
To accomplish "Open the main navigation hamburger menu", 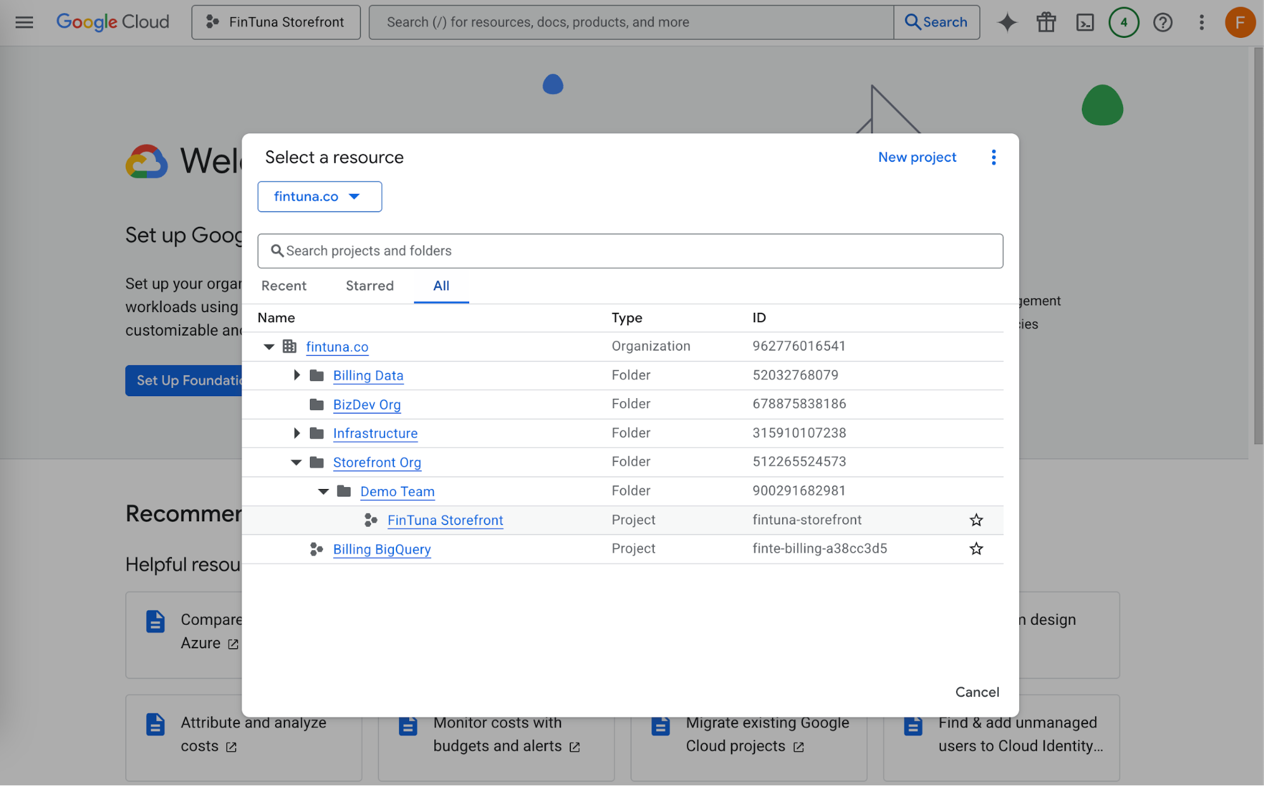I will (24, 22).
